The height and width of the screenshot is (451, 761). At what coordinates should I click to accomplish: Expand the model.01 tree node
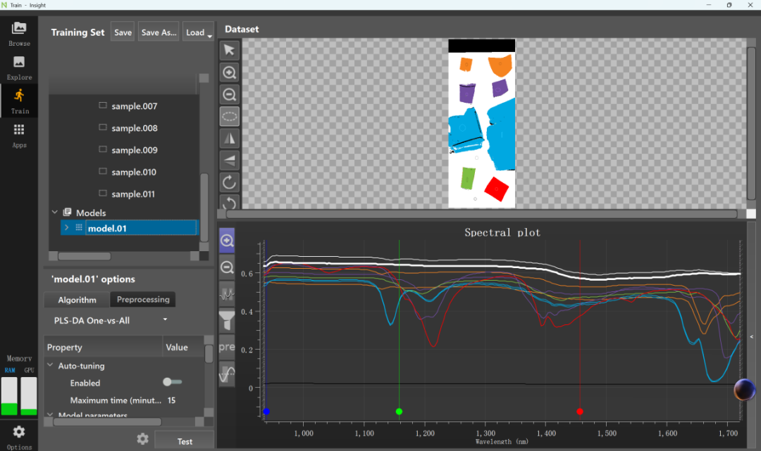[66, 227]
